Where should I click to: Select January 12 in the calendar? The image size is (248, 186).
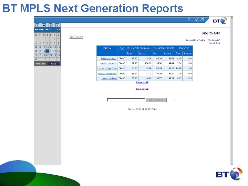(43, 47)
